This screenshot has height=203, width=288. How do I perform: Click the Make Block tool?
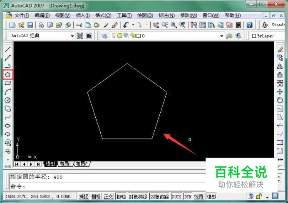point(8,151)
